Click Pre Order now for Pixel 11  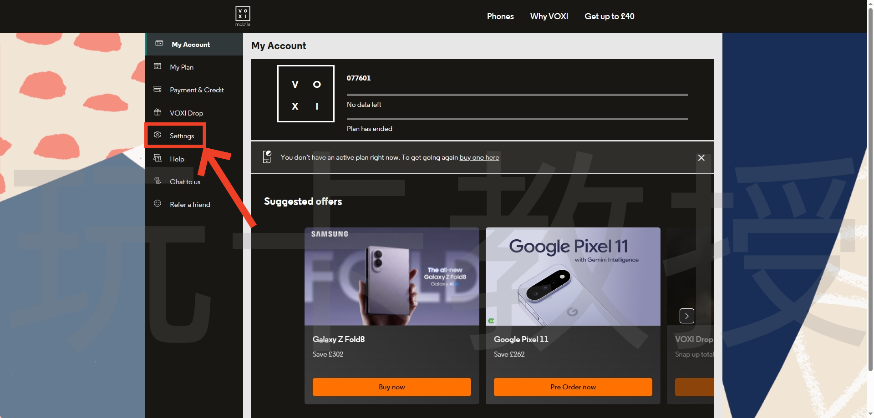click(573, 387)
